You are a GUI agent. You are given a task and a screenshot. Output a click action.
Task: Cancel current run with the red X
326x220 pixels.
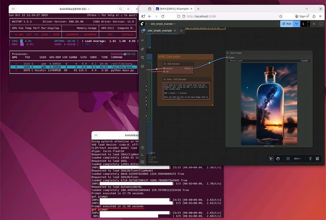point(314,24)
